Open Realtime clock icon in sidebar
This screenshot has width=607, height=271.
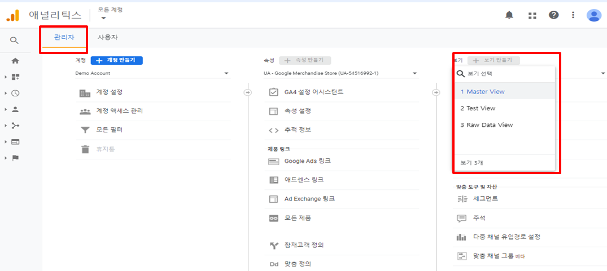15,93
